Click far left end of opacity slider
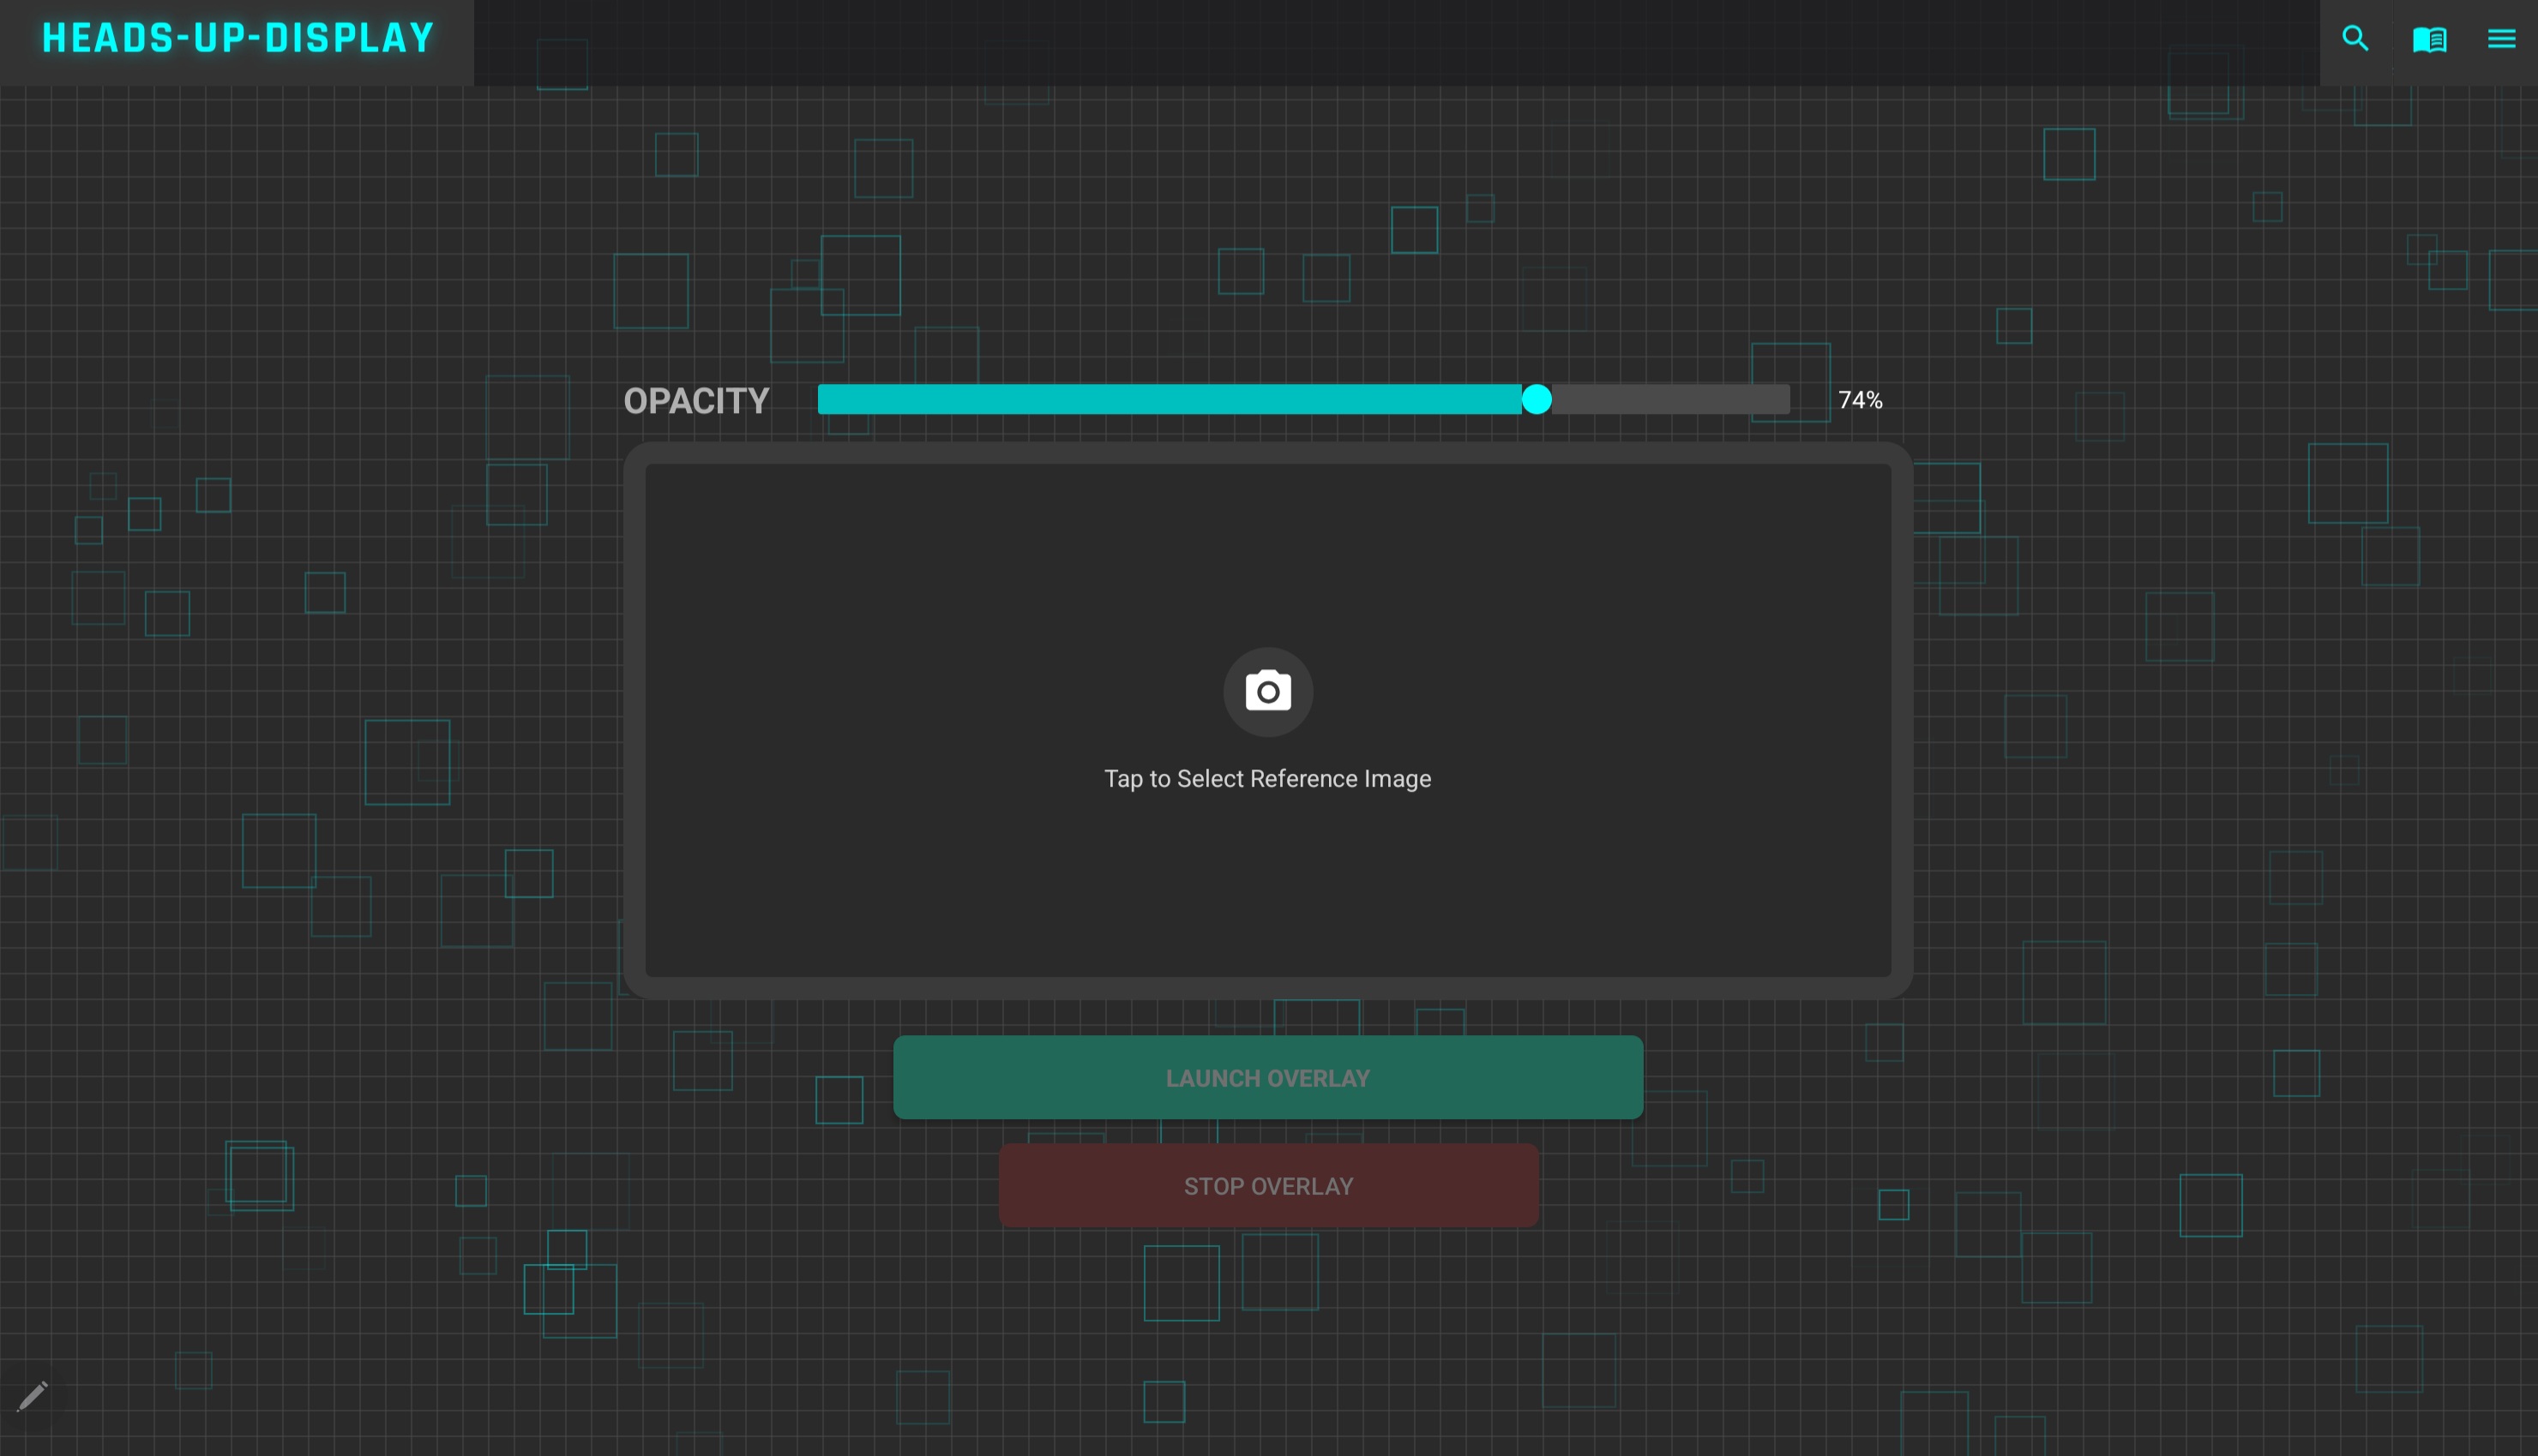This screenshot has width=2538, height=1456. tap(823, 400)
